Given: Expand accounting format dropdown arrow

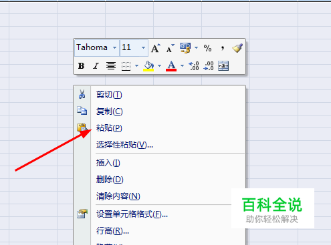Looking at the screenshot, I should pyautogui.click(x=196, y=47).
